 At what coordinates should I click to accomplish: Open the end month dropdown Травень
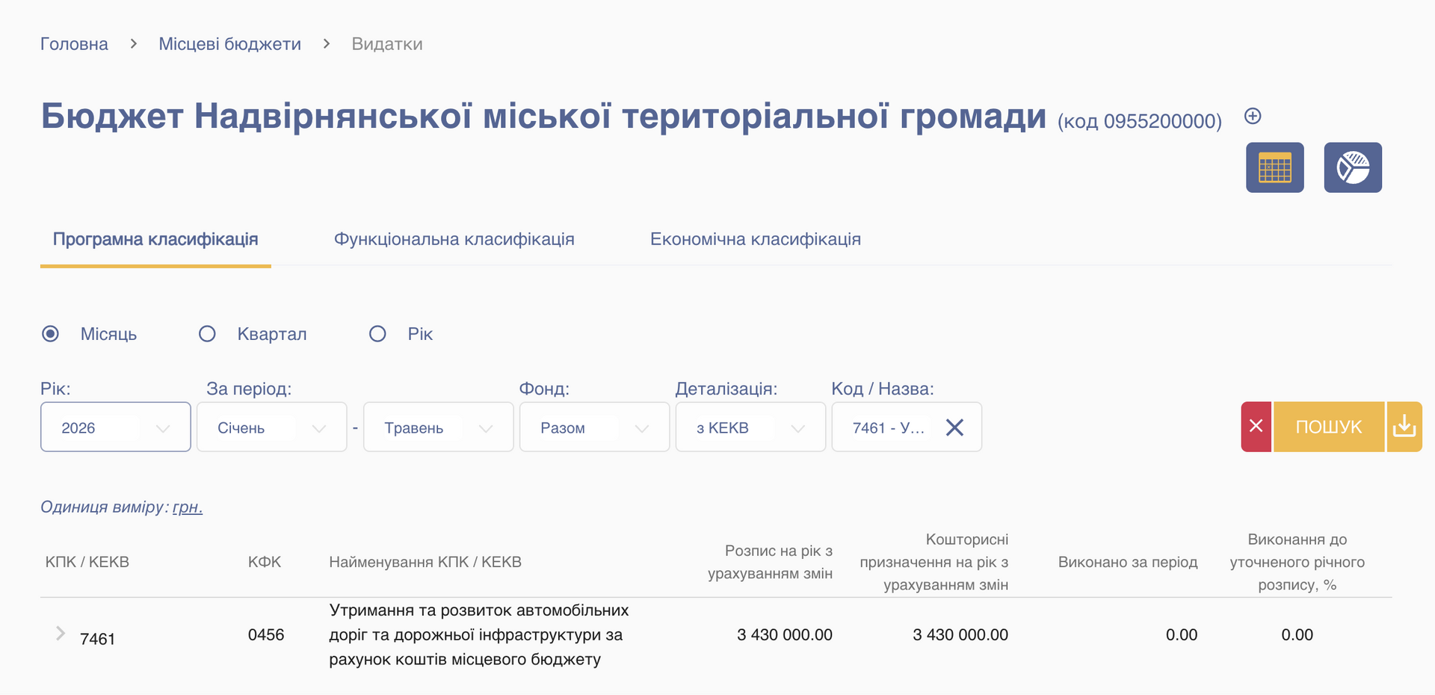[x=439, y=427]
